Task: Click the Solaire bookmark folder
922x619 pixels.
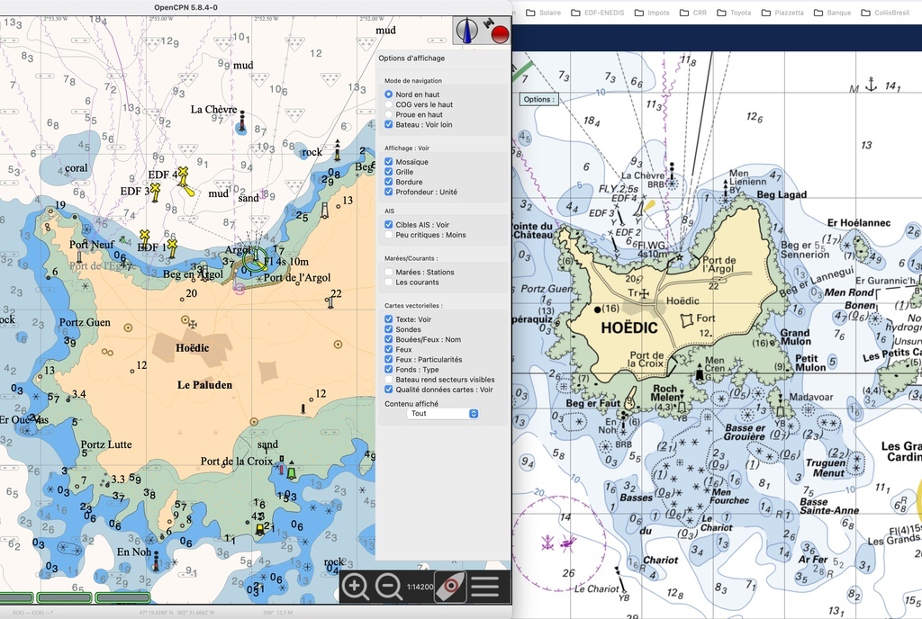Action: [x=543, y=13]
